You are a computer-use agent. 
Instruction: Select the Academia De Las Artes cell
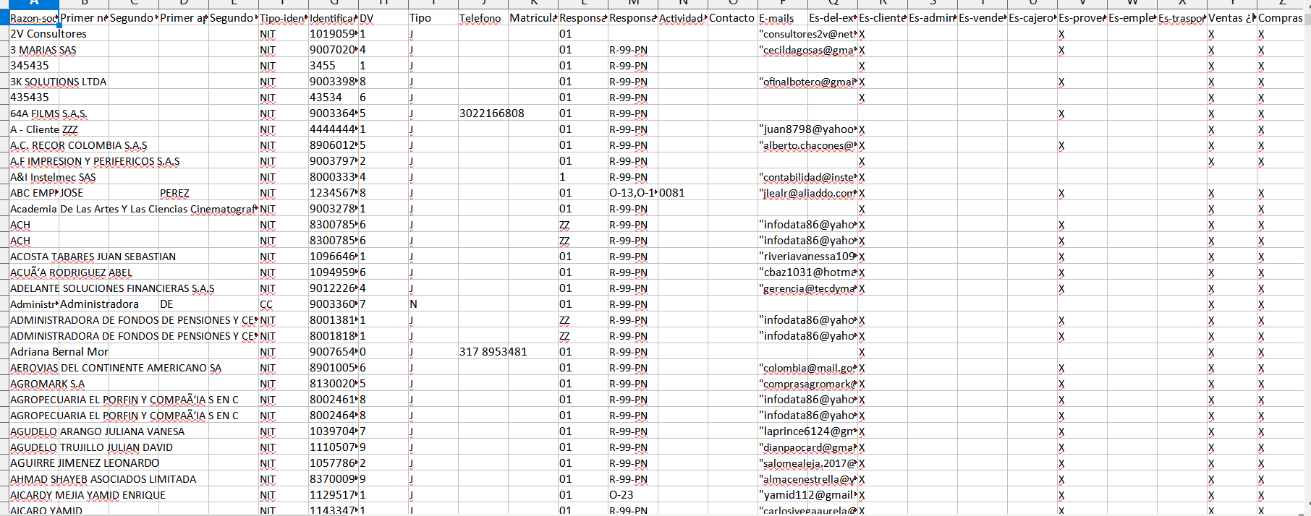click(x=34, y=209)
